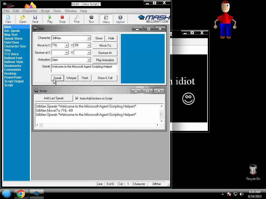Screen dimensions: 266x199
Task: Click the script vertical scrollbar thumb
Action: tap(162, 115)
